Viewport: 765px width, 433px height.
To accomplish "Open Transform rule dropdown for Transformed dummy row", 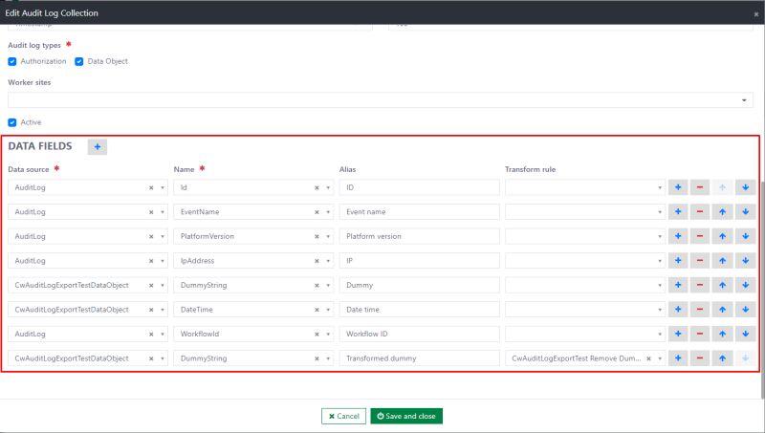I will tap(660, 358).
